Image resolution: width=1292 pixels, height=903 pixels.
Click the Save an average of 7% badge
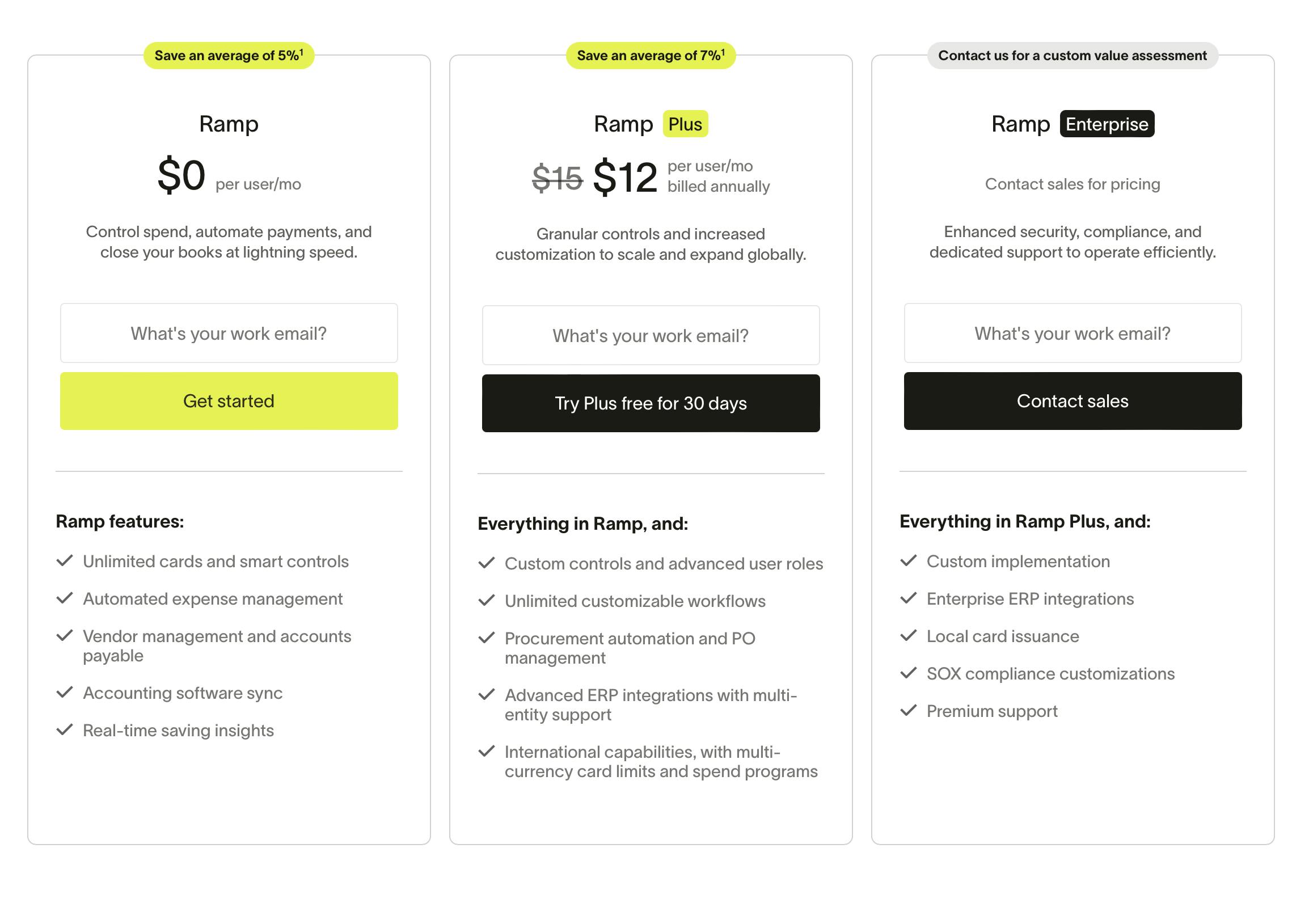tap(651, 56)
